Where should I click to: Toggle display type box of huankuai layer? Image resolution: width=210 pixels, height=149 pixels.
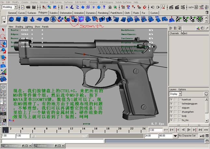pos(176,99)
